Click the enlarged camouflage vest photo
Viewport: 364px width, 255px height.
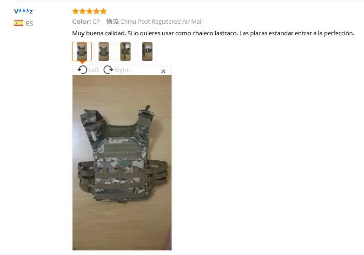(122, 163)
